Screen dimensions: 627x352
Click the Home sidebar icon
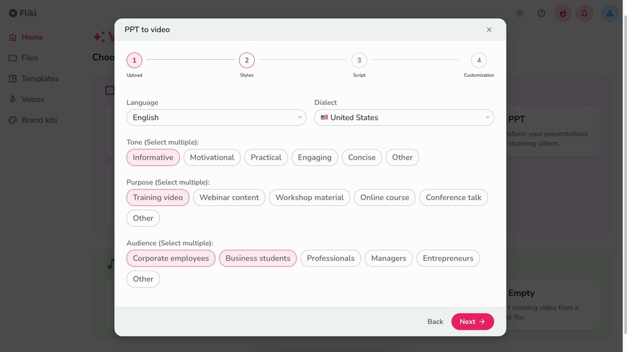(13, 37)
